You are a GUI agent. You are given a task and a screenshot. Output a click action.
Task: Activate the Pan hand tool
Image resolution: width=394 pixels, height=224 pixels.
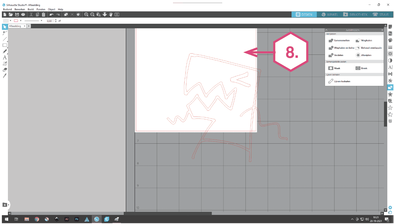tap(111, 15)
